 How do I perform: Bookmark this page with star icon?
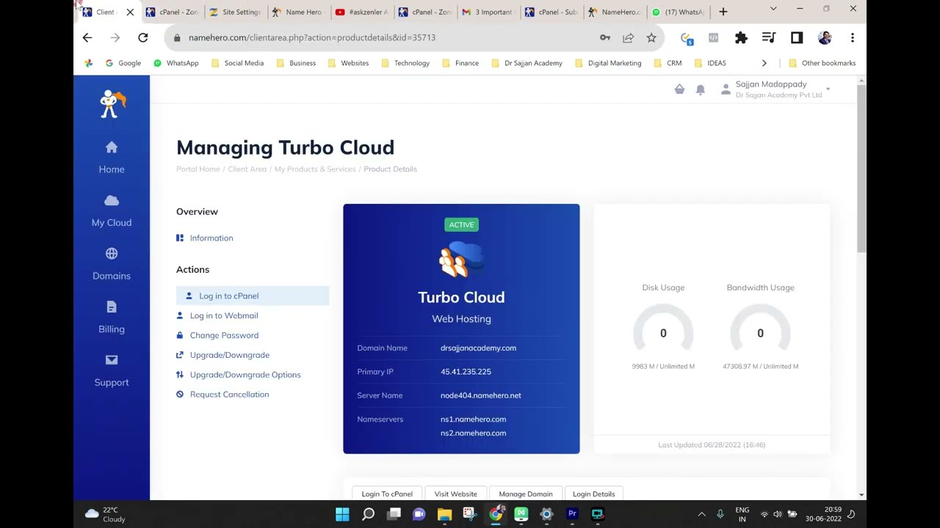(651, 37)
